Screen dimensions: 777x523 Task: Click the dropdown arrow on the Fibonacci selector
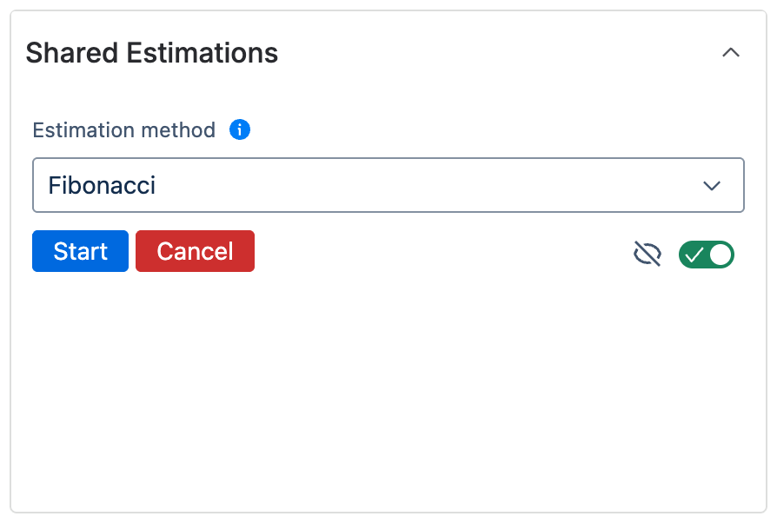click(x=712, y=185)
